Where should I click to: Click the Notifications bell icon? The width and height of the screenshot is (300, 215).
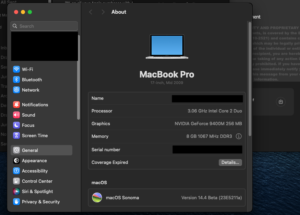[x=16, y=105]
